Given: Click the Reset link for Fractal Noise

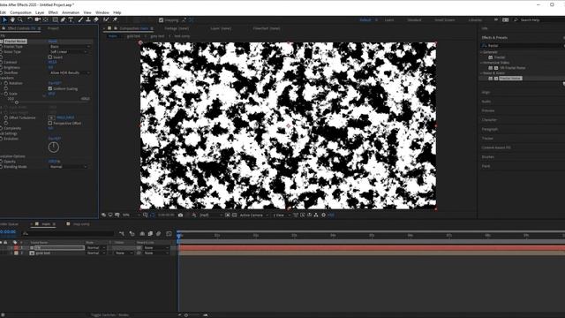Looking at the screenshot, I should 53,42.
